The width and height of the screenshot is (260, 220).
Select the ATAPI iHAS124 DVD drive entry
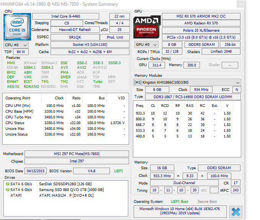[66, 196]
